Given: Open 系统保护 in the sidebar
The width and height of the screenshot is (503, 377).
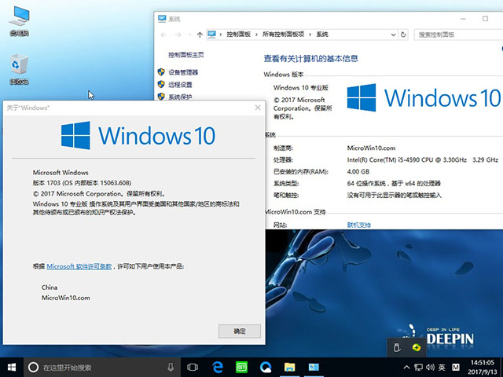Looking at the screenshot, I should tap(180, 97).
